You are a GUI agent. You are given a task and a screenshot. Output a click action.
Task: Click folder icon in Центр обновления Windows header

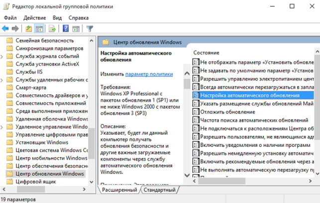[x=106, y=42]
